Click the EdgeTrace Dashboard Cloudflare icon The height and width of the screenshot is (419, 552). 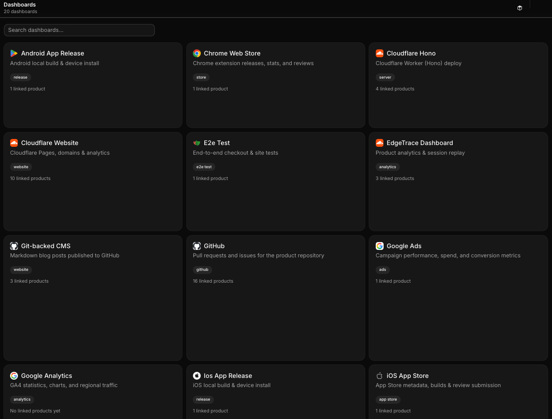pos(380,143)
